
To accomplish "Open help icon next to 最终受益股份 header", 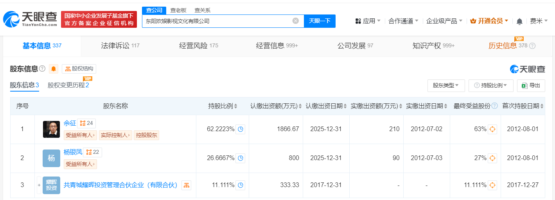I will pyautogui.click(x=495, y=106).
